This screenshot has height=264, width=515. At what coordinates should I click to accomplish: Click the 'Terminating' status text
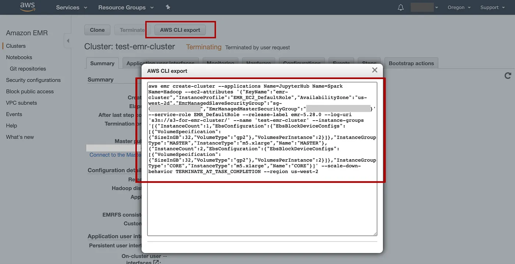(x=204, y=47)
